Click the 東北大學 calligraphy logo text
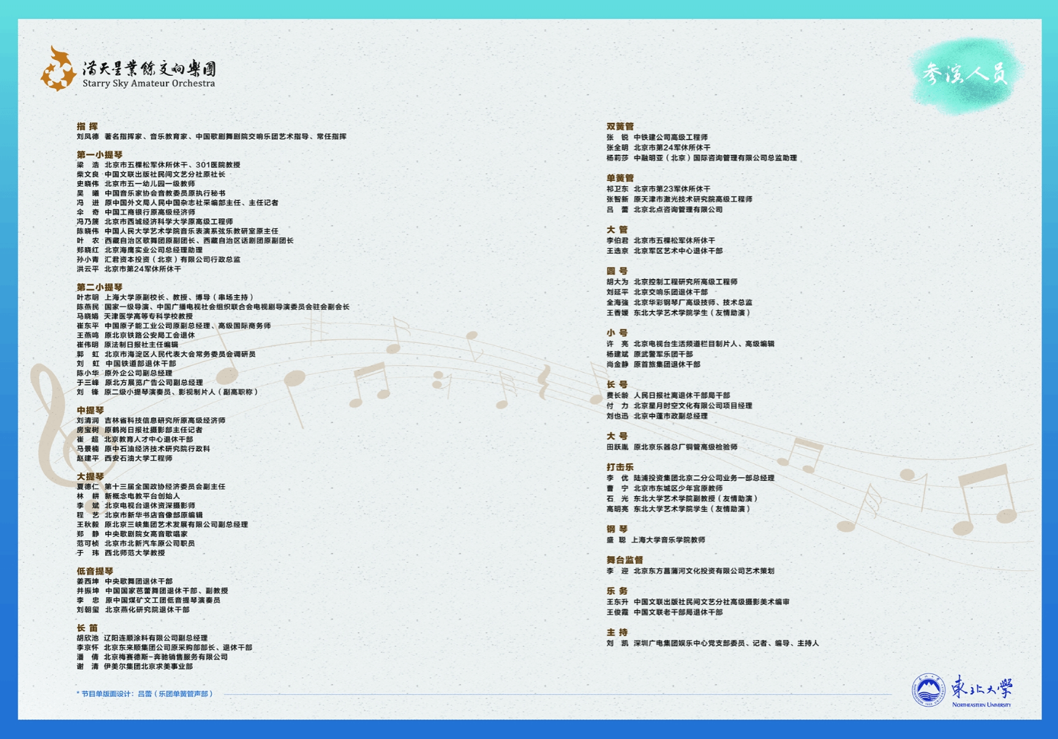The image size is (1058, 739). (981, 688)
